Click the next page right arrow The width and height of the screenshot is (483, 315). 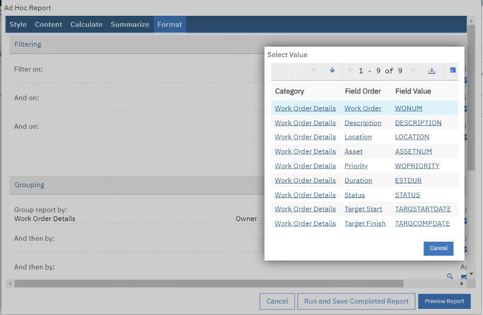click(413, 70)
